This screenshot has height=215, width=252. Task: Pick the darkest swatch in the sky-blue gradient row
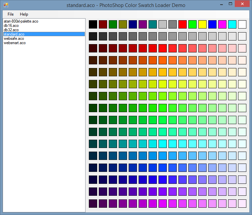click(93, 156)
